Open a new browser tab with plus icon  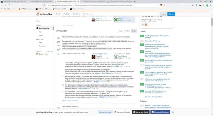pos(134,2)
